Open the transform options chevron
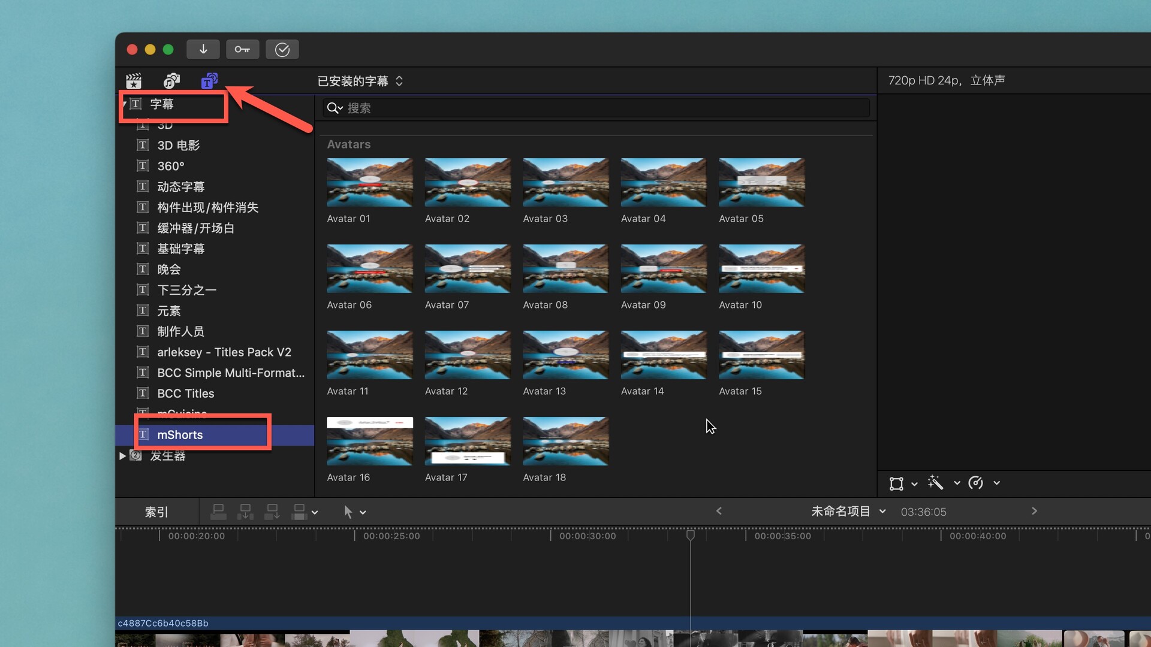The image size is (1151, 647). pos(914,484)
